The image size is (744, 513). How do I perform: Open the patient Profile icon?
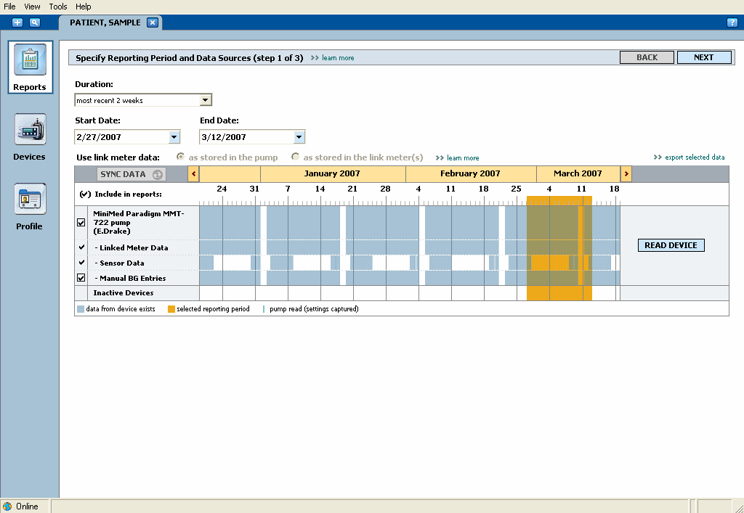[30, 199]
